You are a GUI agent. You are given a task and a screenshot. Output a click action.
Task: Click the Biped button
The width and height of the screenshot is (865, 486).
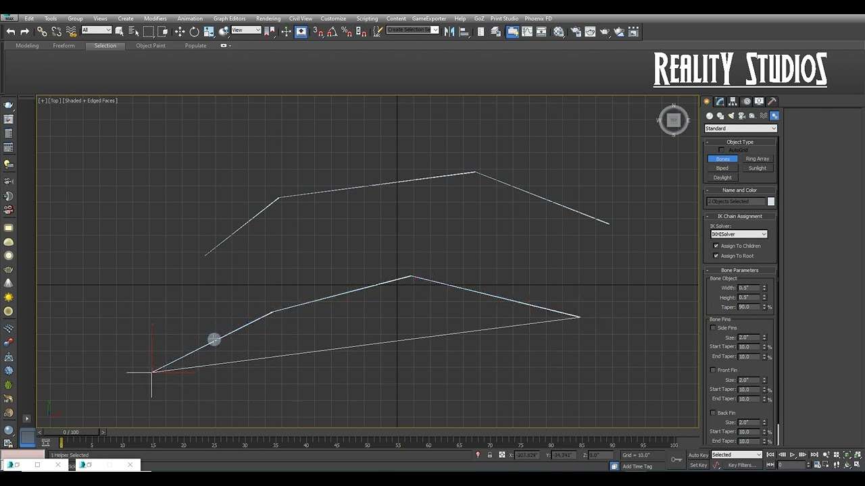(722, 168)
